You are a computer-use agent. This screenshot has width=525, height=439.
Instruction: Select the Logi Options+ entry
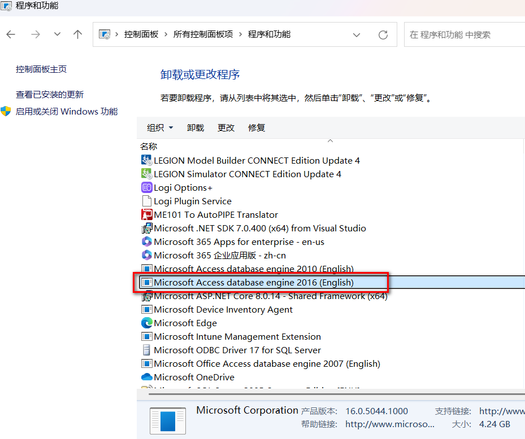(183, 187)
